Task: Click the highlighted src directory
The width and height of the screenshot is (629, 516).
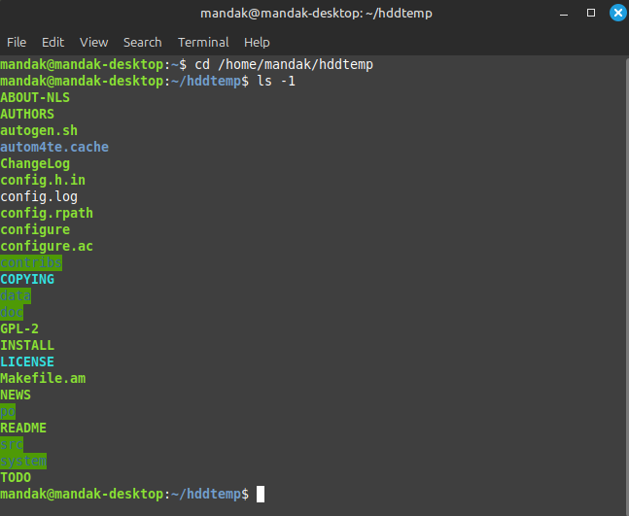Action: pos(12,444)
